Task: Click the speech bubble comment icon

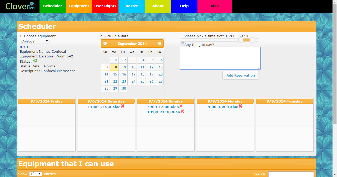Action: (182, 44)
